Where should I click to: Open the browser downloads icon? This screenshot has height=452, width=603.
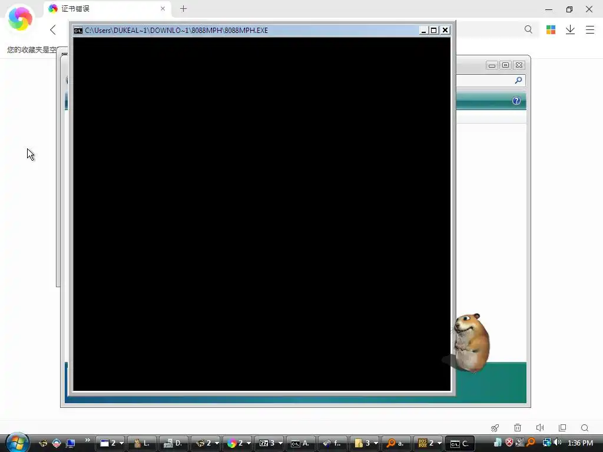coord(570,29)
